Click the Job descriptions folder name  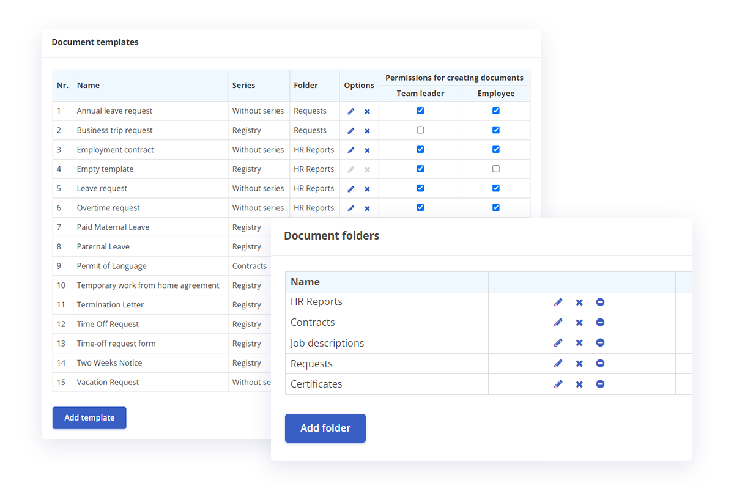[327, 343]
